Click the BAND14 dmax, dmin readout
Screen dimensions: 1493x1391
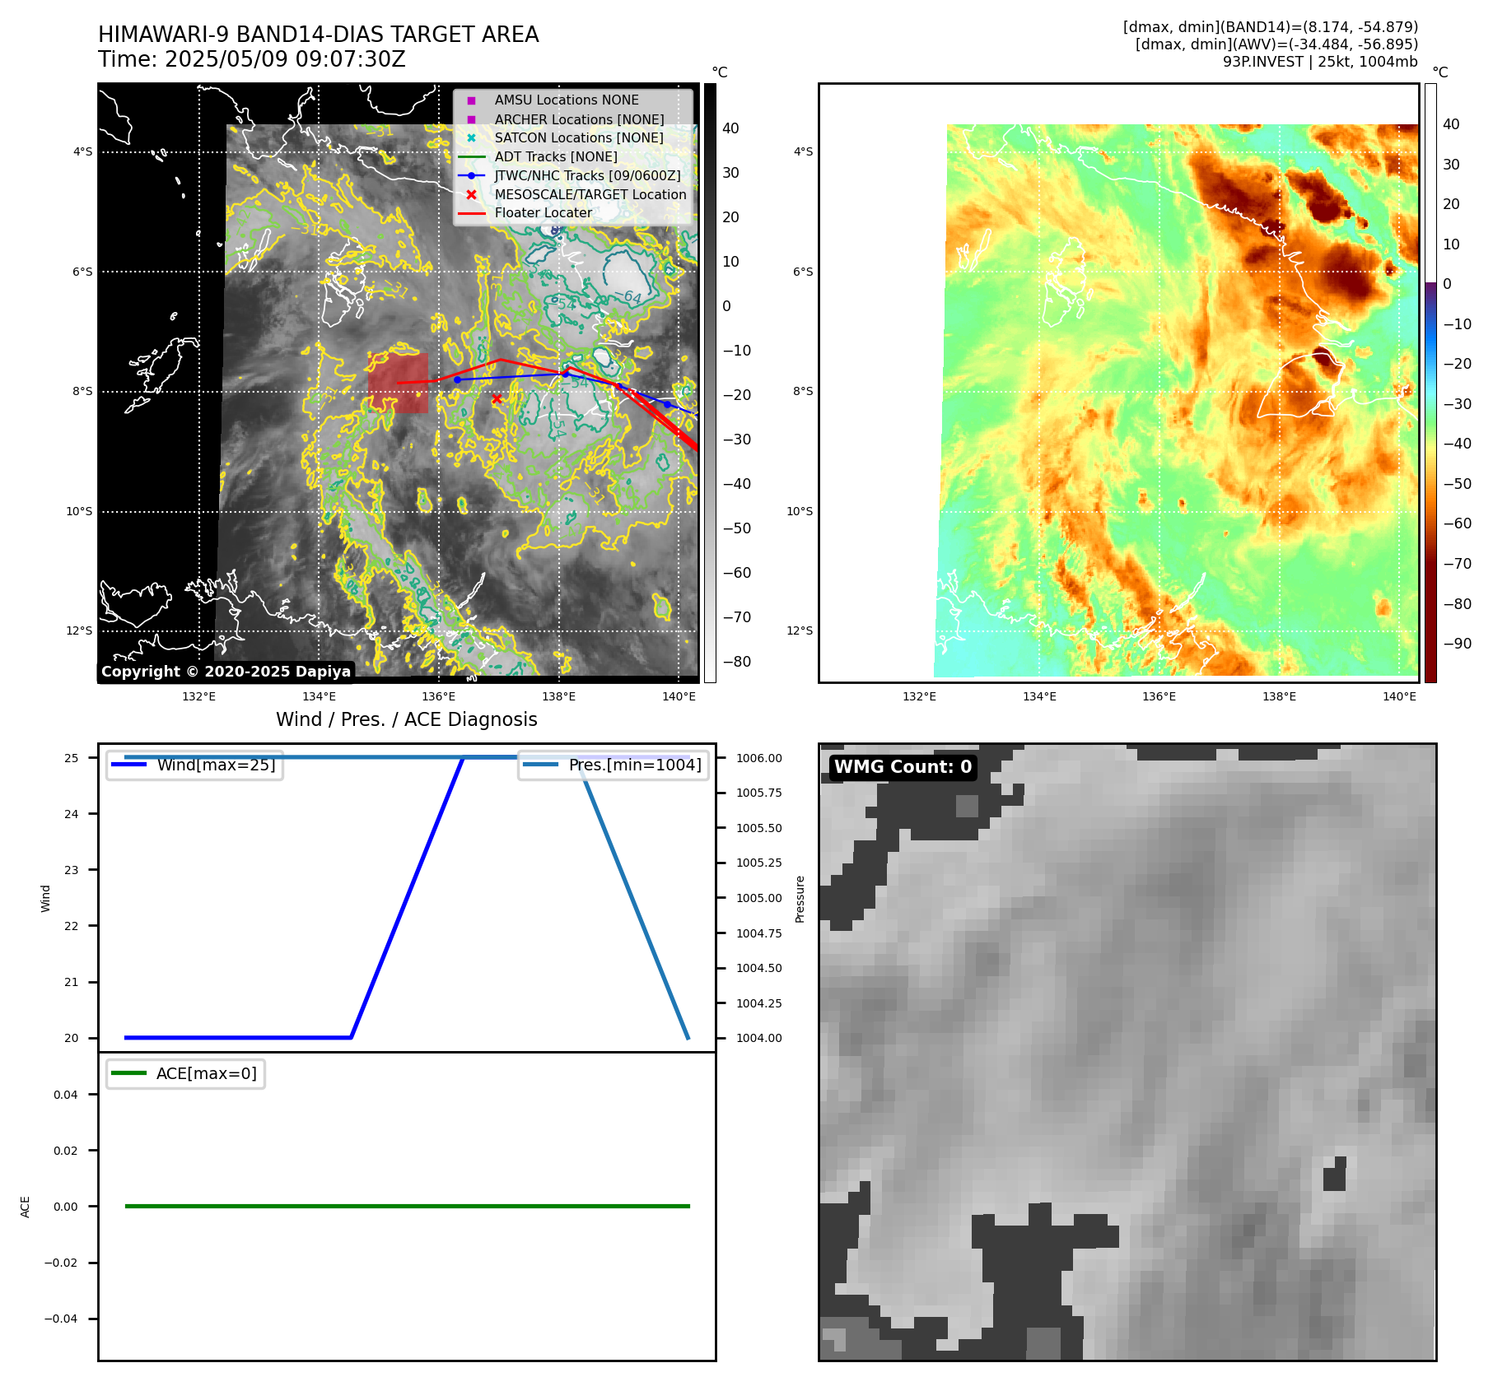[1271, 27]
